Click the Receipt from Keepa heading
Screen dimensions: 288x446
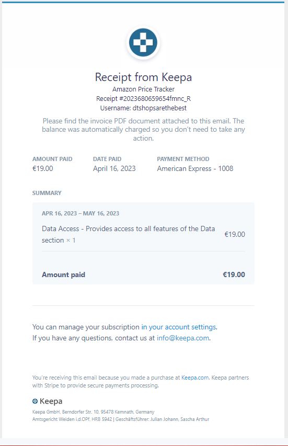pyautogui.click(x=143, y=77)
